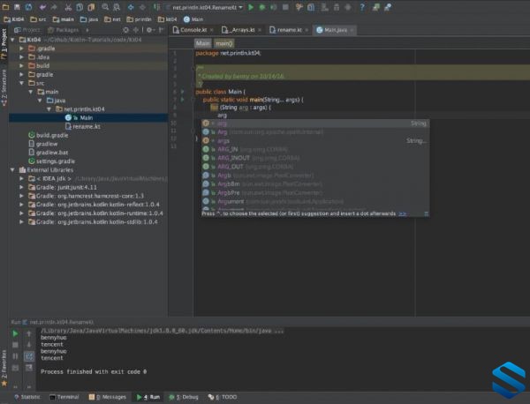Click the Help question mark toolbar icon
This screenshot has height=404, width=530.
click(x=362, y=7)
